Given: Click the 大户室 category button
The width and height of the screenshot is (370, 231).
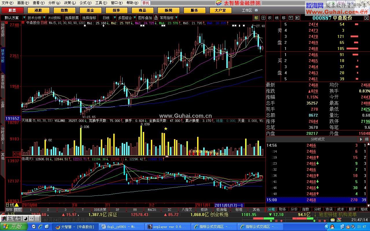Looking at the screenshot, I should coord(221,10).
